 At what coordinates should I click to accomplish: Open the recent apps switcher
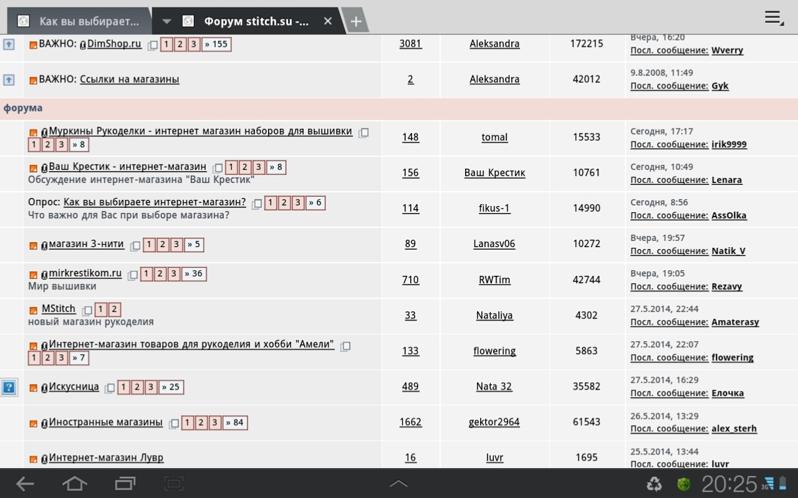[x=125, y=484]
